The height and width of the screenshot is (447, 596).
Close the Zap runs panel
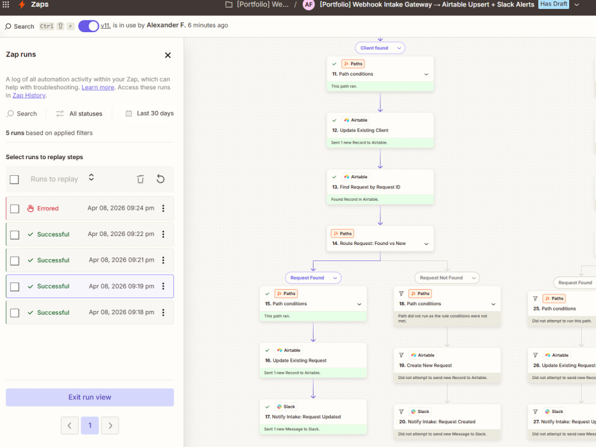coord(167,55)
